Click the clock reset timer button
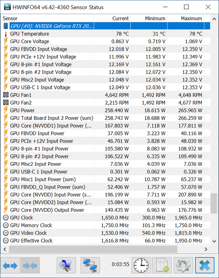 [x=141, y=266]
